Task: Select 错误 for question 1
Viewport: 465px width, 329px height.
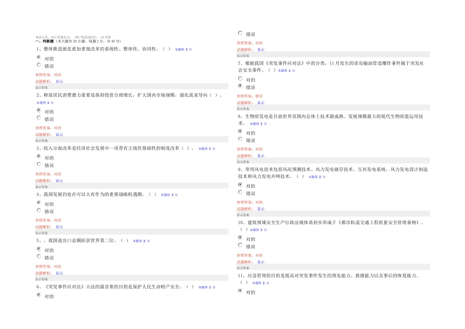Action: click(39, 65)
